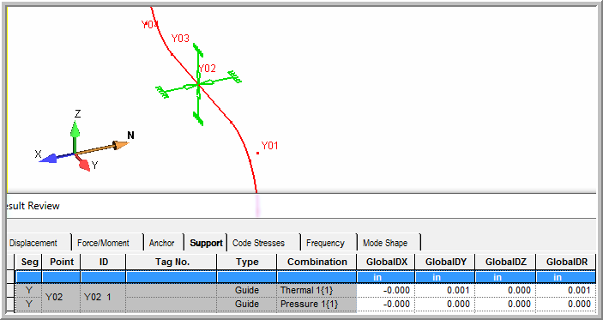The width and height of the screenshot is (603, 320).
Task: Click the Guide type in Pressure row
Action: 247,304
